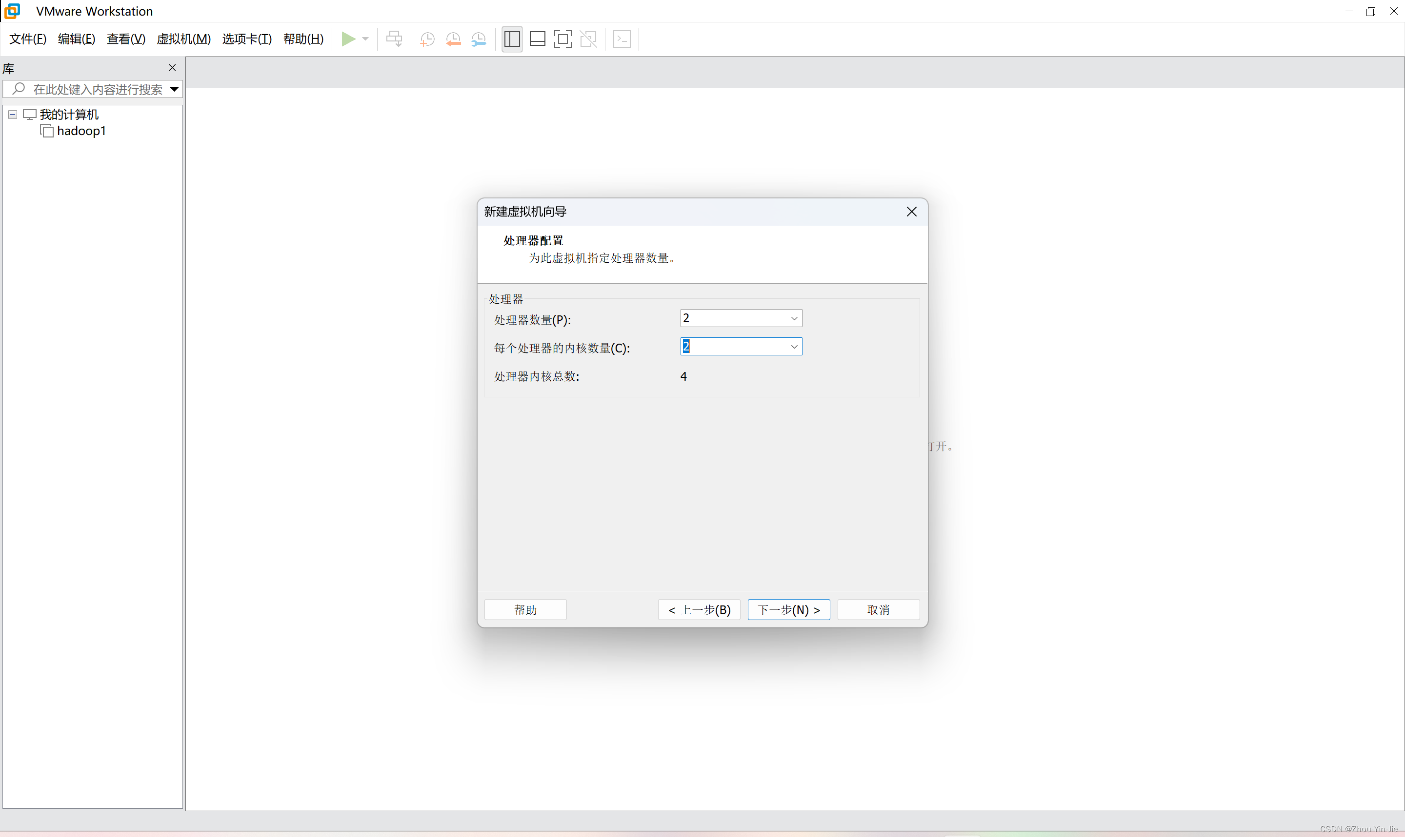
Task: Click the Unity mode toolbar icon
Action: [588, 39]
